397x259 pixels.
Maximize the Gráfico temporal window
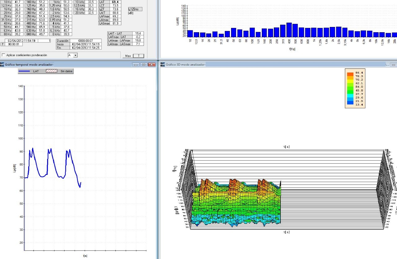click(x=144, y=64)
